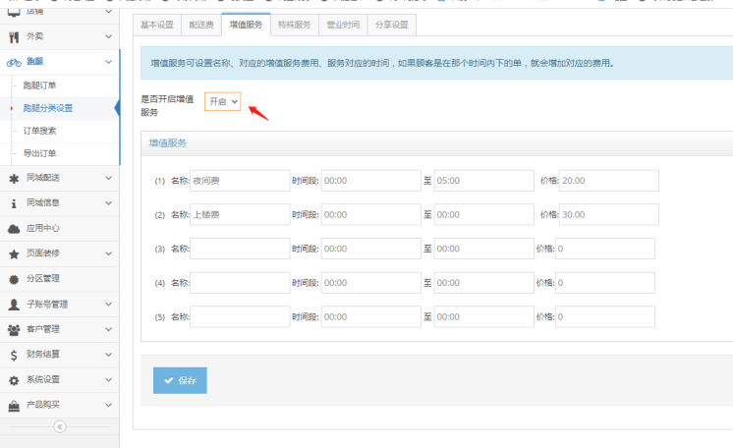Click the 子账号管理 person icon
Viewport: 733px width, 448px height.
[14, 305]
